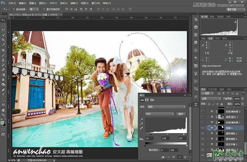
Task: Select the Hand tool
Action: pos(3,110)
